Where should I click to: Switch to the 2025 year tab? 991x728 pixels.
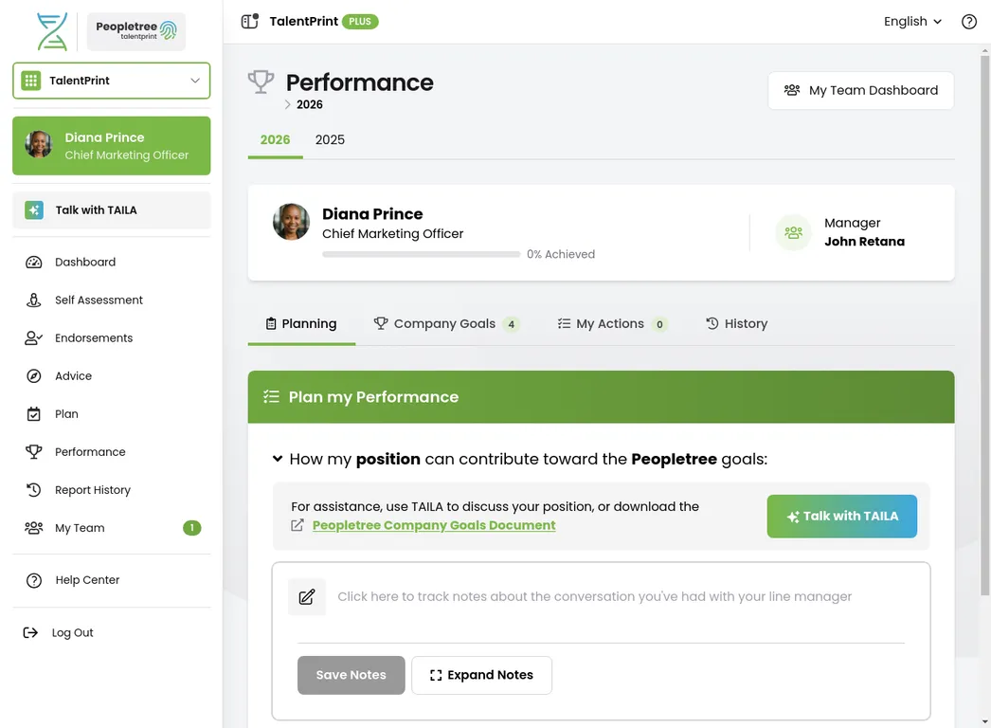pos(330,139)
